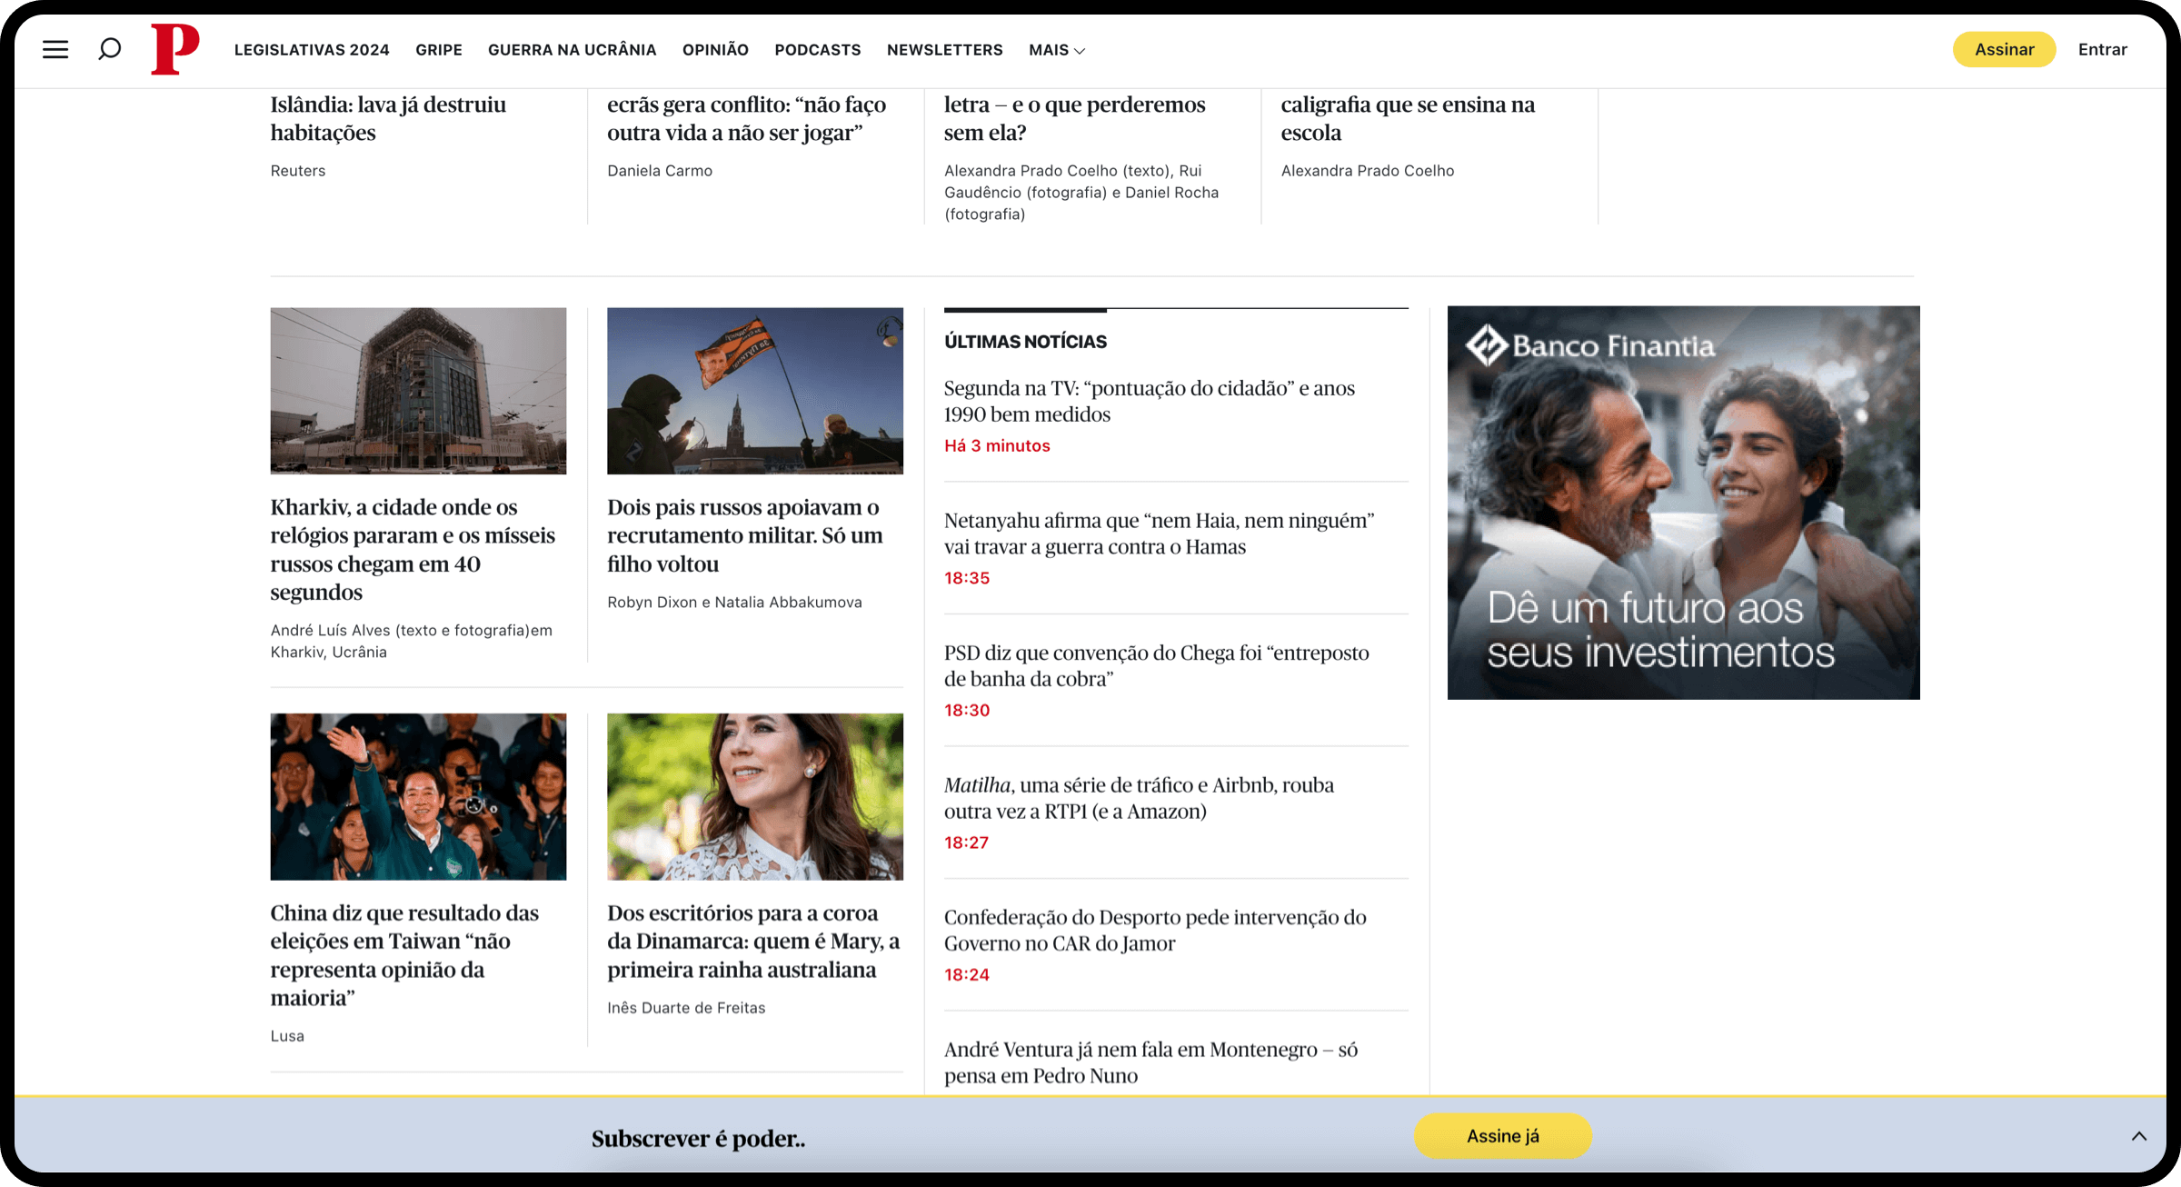Click the search magnifier icon

click(110, 49)
